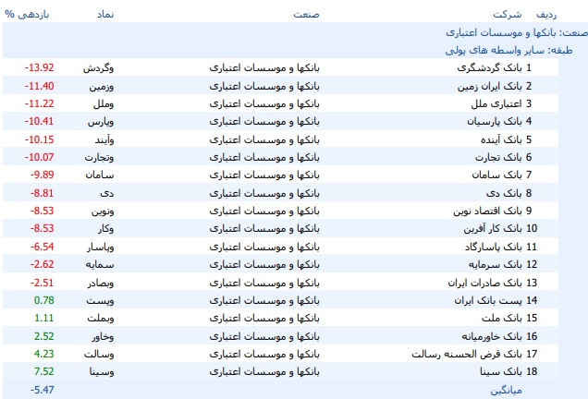Viewport: 588px width, 399px height.
Task: Select company پست بانک ایران
Action: pos(488,300)
